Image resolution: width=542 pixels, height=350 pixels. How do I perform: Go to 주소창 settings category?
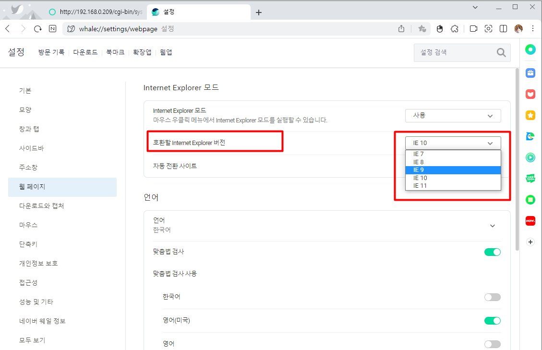tap(62, 168)
